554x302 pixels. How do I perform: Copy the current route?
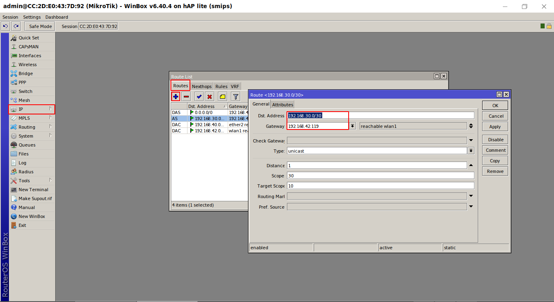coord(495,160)
